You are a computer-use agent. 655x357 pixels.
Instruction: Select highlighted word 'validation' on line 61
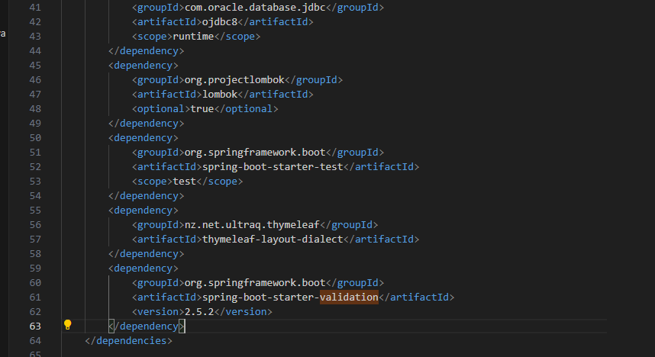[349, 297]
